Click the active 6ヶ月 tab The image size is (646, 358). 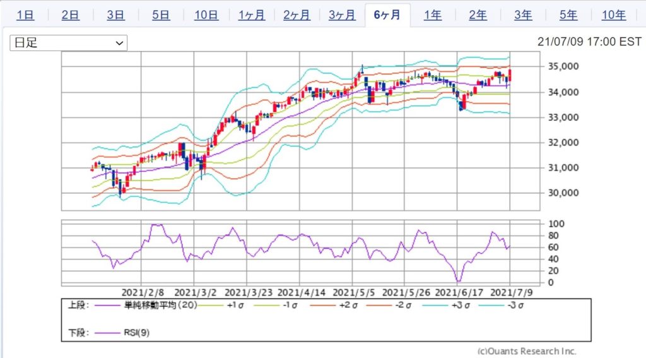(387, 15)
